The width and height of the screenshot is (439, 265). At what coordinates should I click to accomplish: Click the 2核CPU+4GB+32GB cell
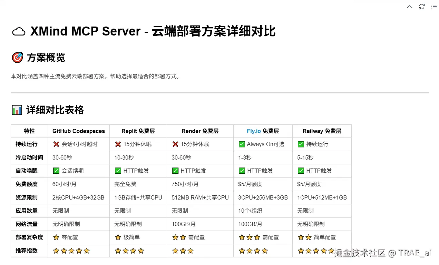pos(78,197)
